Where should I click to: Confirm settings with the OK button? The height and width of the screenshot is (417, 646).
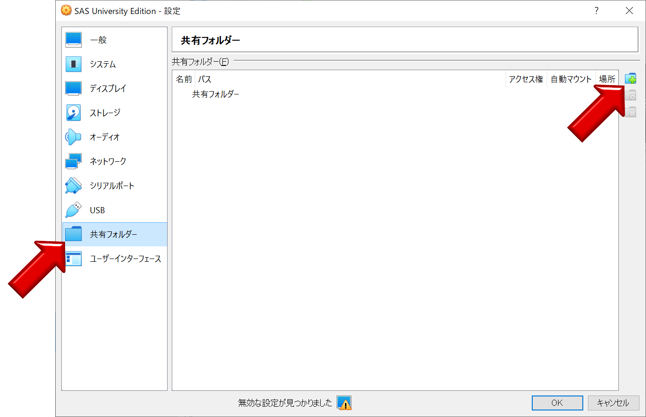[557, 403]
